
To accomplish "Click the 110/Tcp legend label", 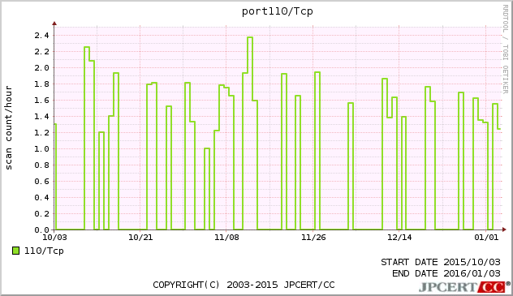I will 44,251.
